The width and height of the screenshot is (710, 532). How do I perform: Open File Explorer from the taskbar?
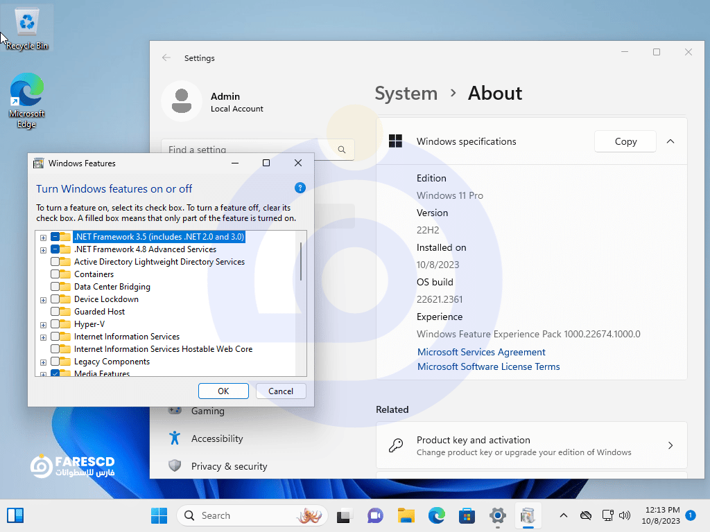pos(406,515)
